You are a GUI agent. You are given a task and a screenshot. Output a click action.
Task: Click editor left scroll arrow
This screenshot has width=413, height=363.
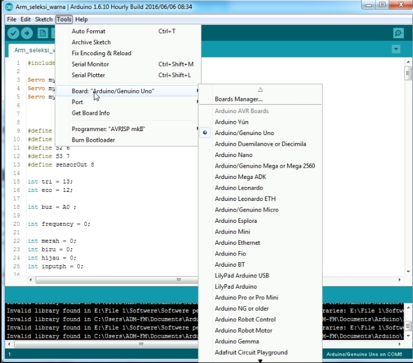tap(30, 280)
